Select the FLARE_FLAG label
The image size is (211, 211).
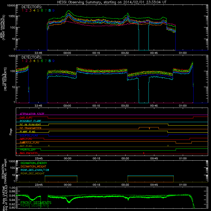[x=27, y=132]
